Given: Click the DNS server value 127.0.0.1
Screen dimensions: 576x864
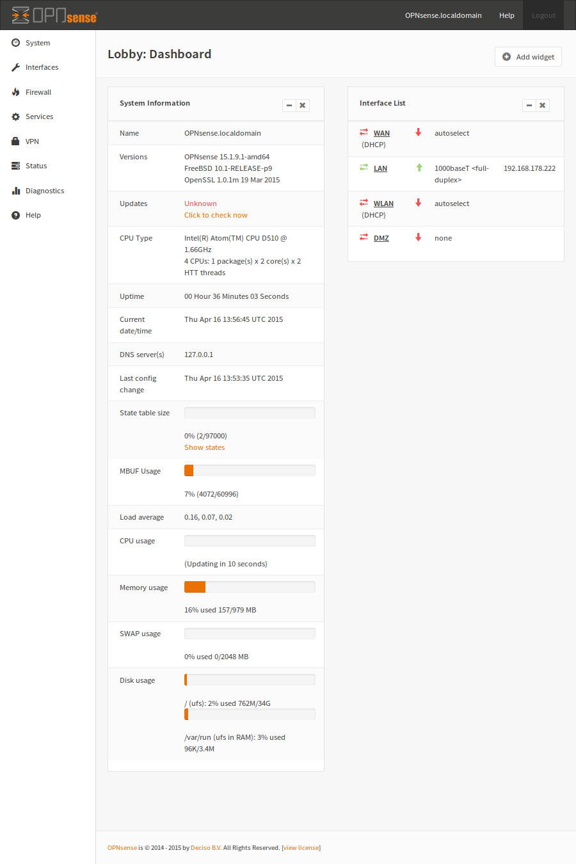Looking at the screenshot, I should (x=198, y=355).
